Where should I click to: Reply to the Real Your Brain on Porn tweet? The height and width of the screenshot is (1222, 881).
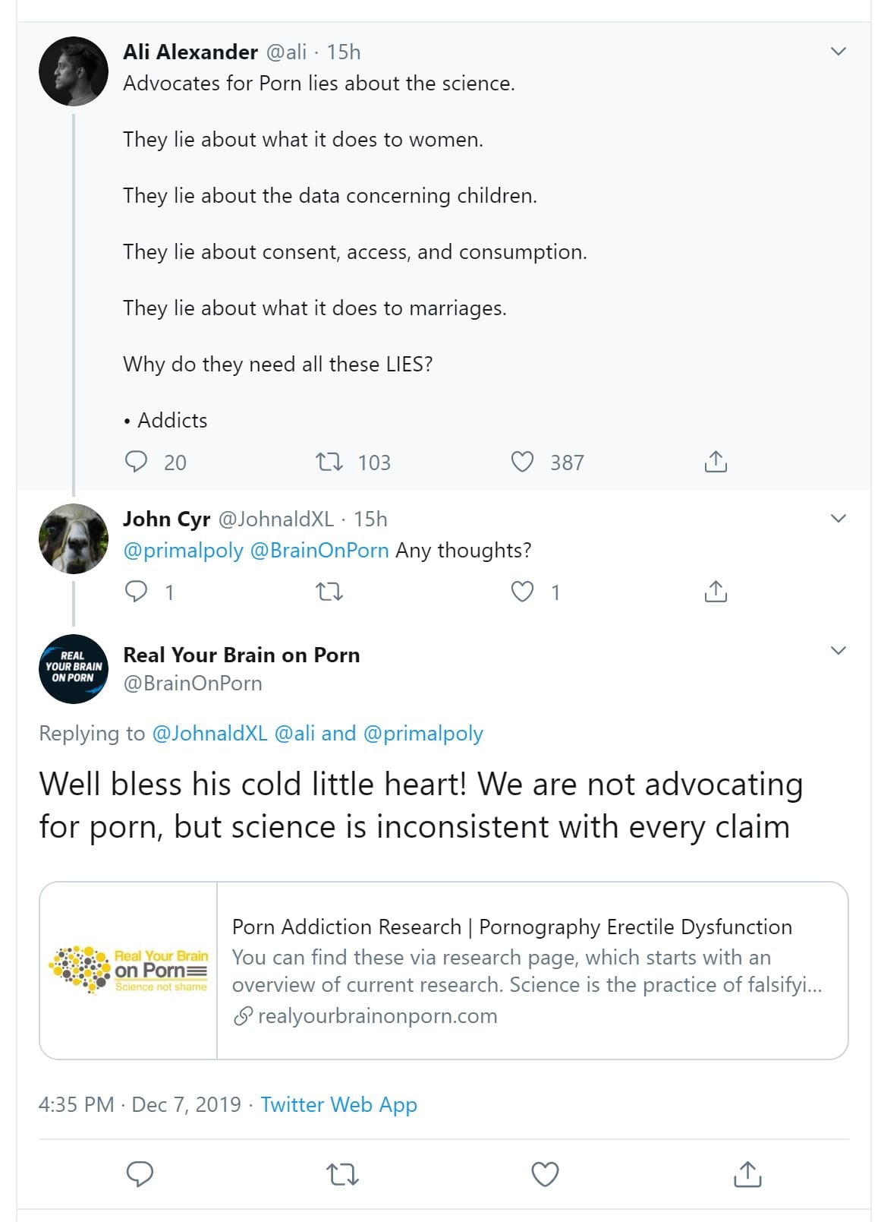pos(140,1174)
